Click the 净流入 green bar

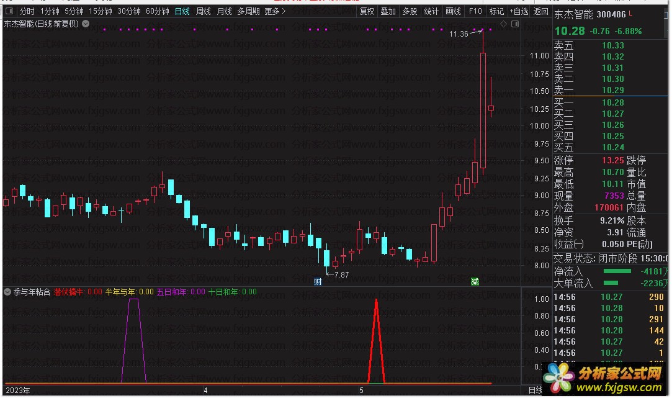coord(617,271)
